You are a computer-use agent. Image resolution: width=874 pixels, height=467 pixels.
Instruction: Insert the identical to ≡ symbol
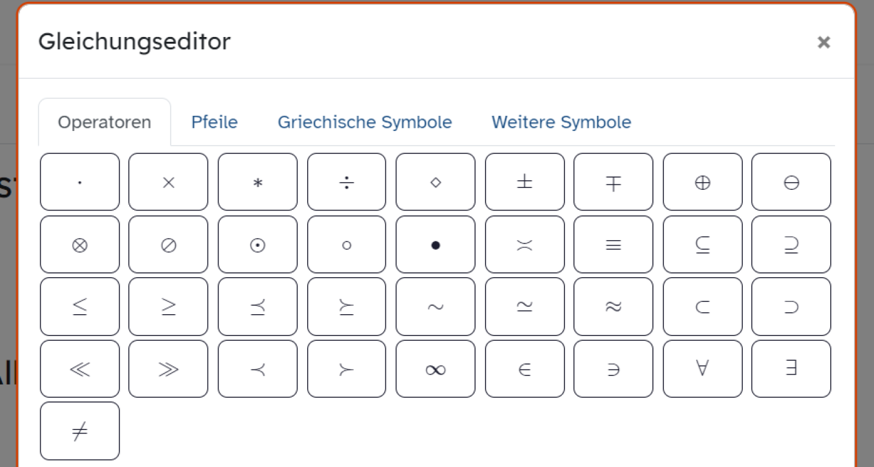pos(613,244)
